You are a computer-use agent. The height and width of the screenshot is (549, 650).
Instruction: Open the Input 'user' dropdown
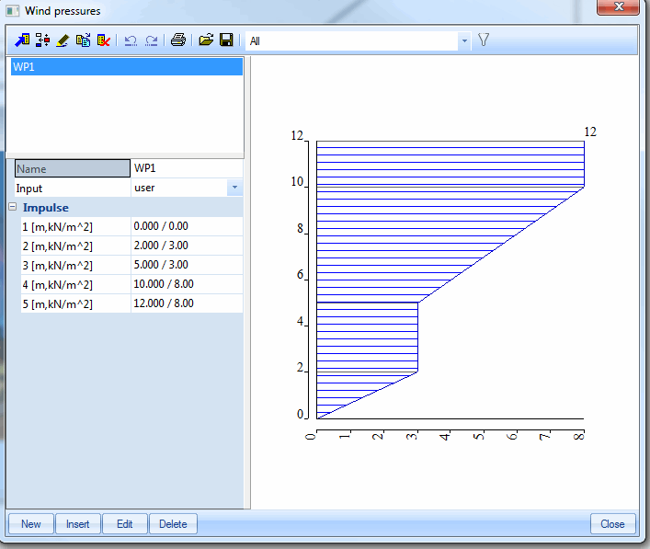point(234,188)
